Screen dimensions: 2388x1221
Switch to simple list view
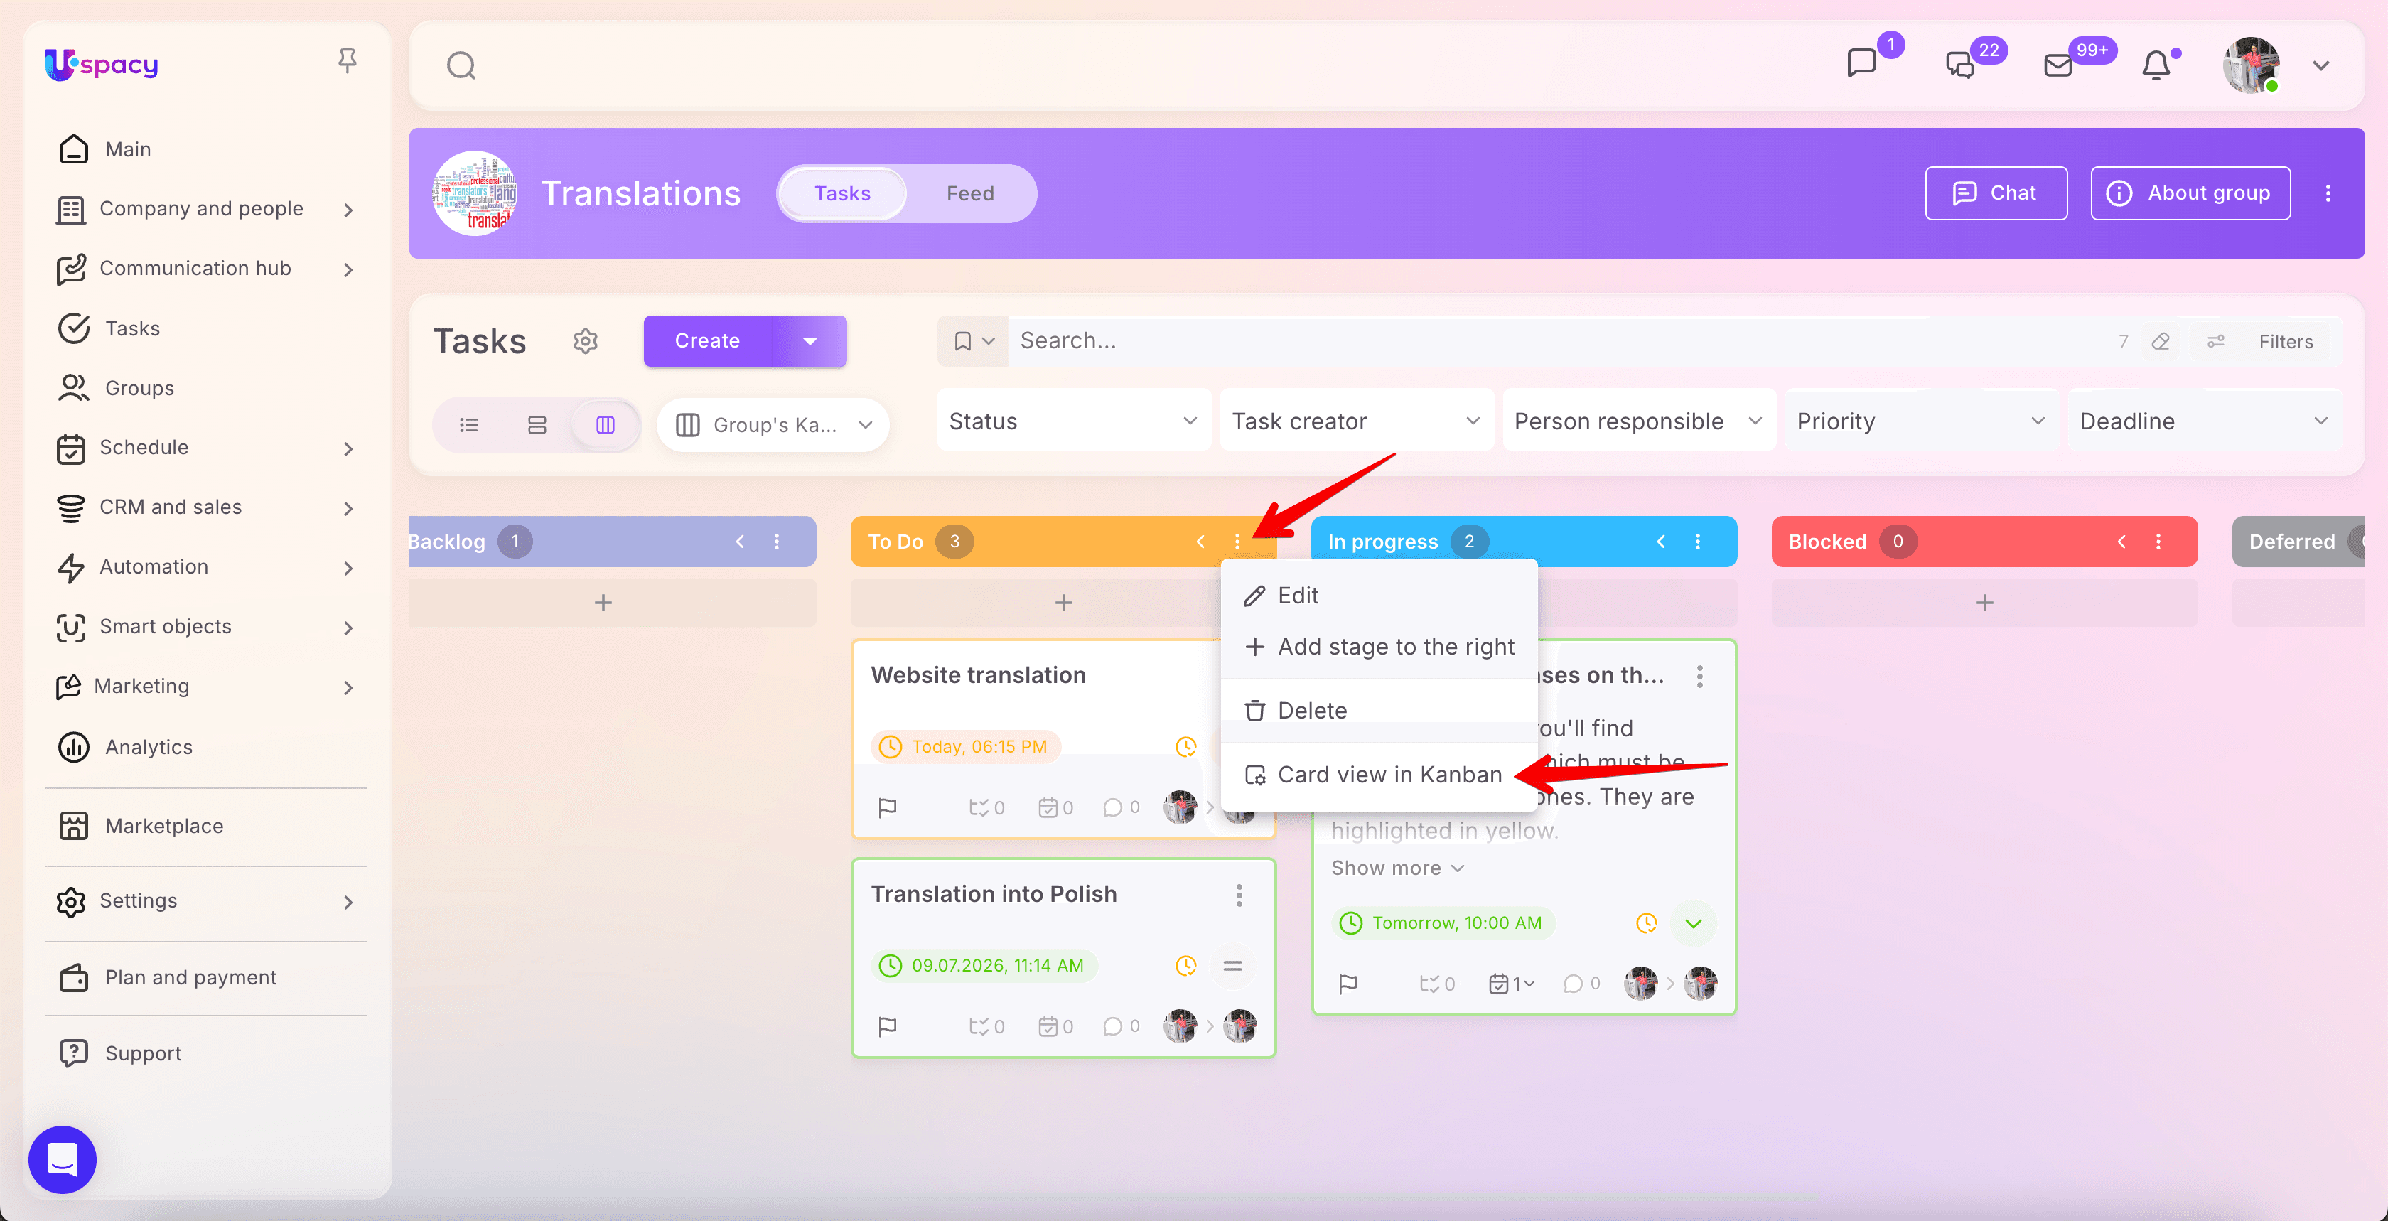469,424
